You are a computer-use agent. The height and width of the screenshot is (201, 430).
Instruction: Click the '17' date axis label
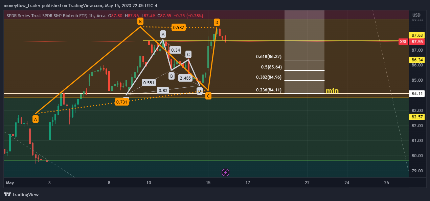[x=248, y=183]
